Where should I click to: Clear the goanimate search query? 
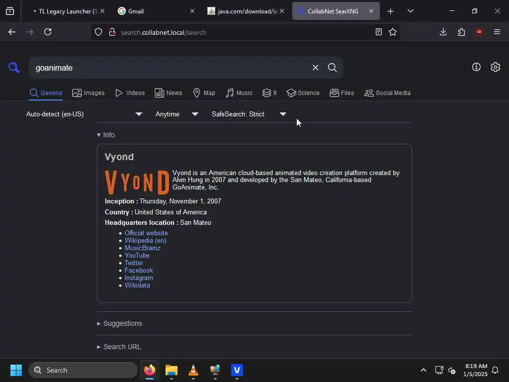[x=315, y=68]
